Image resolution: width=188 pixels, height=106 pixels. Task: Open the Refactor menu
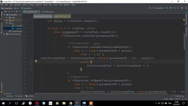(39, 5)
